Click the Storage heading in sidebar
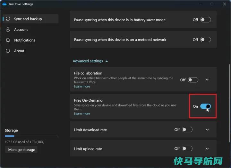The height and width of the screenshot is (168, 231). 11,130
